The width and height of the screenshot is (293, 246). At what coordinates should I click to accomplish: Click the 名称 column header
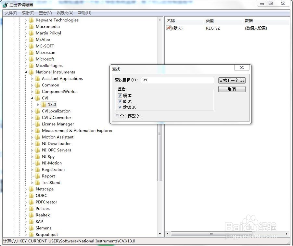[x=184, y=20]
